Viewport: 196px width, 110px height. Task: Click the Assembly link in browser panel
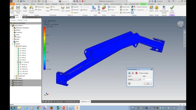point(13,20)
